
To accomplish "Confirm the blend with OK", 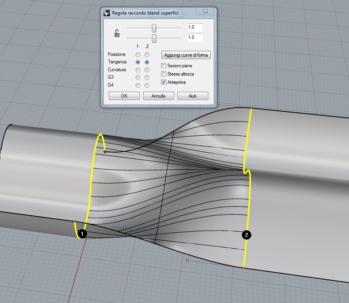I will [x=124, y=96].
